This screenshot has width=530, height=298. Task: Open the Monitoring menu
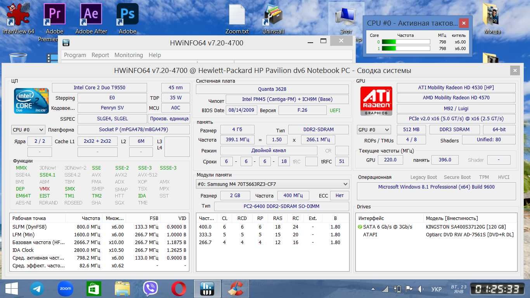(128, 55)
